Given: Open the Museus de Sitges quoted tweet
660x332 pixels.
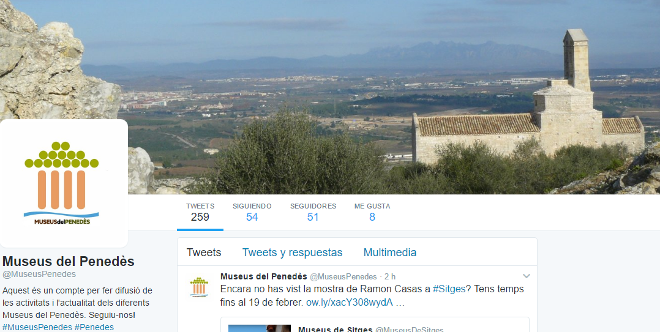Looking at the screenshot, I should 375,325.
